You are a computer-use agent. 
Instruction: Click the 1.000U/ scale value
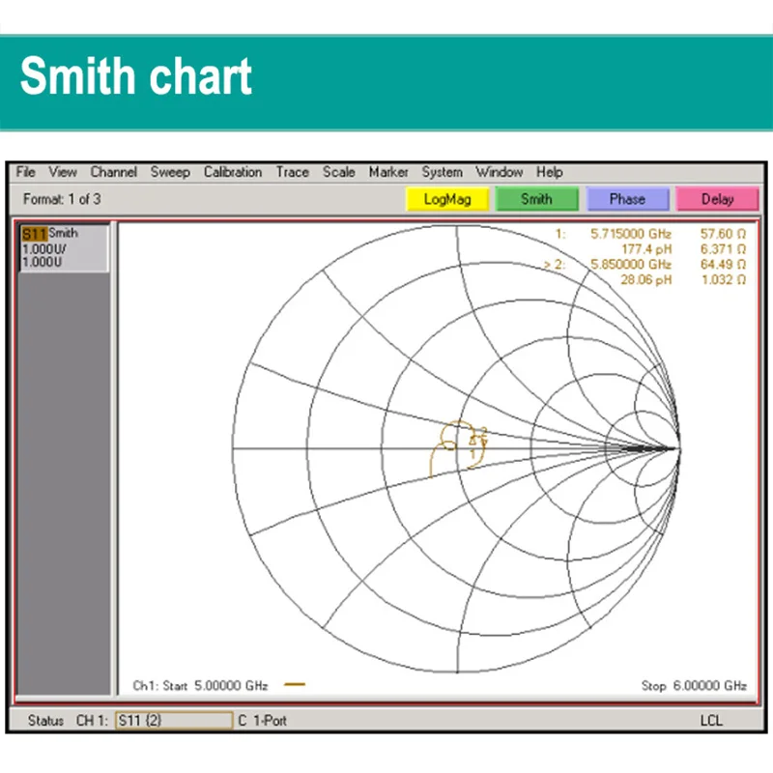(x=44, y=249)
